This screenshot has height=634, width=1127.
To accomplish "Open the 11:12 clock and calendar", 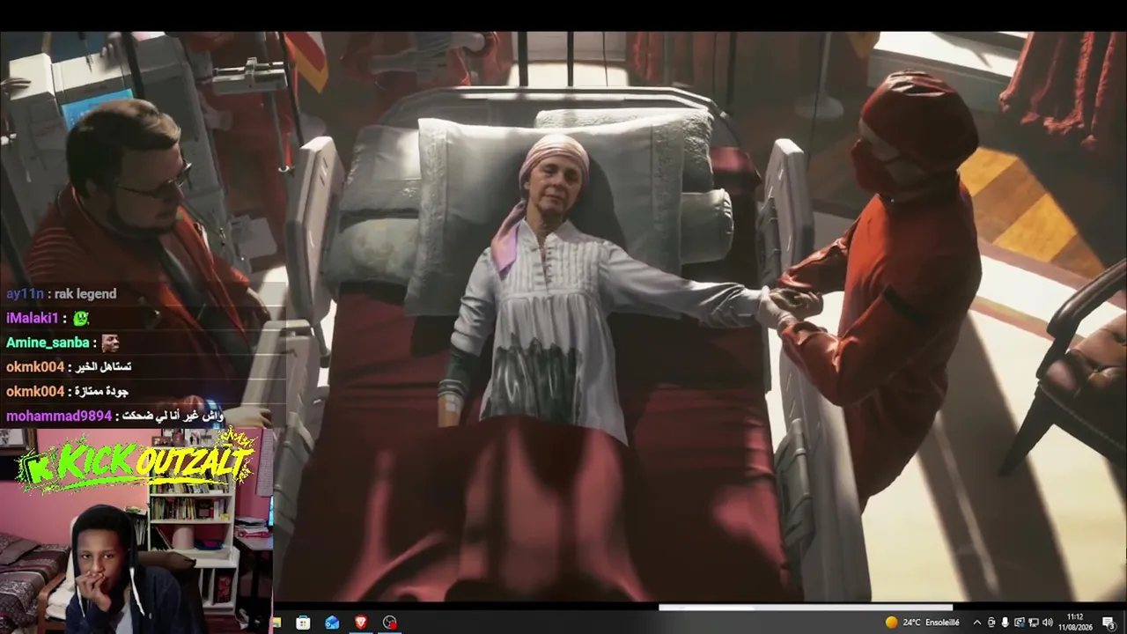I will point(1075,623).
